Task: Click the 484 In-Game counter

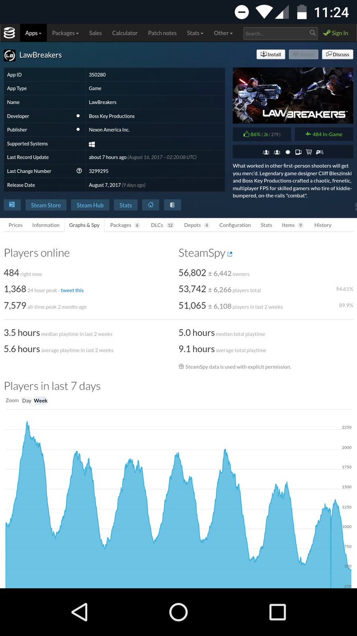Action: 324,134
